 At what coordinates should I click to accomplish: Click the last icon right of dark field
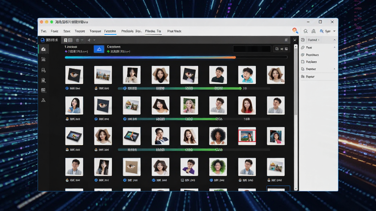pyautogui.click(x=286, y=49)
